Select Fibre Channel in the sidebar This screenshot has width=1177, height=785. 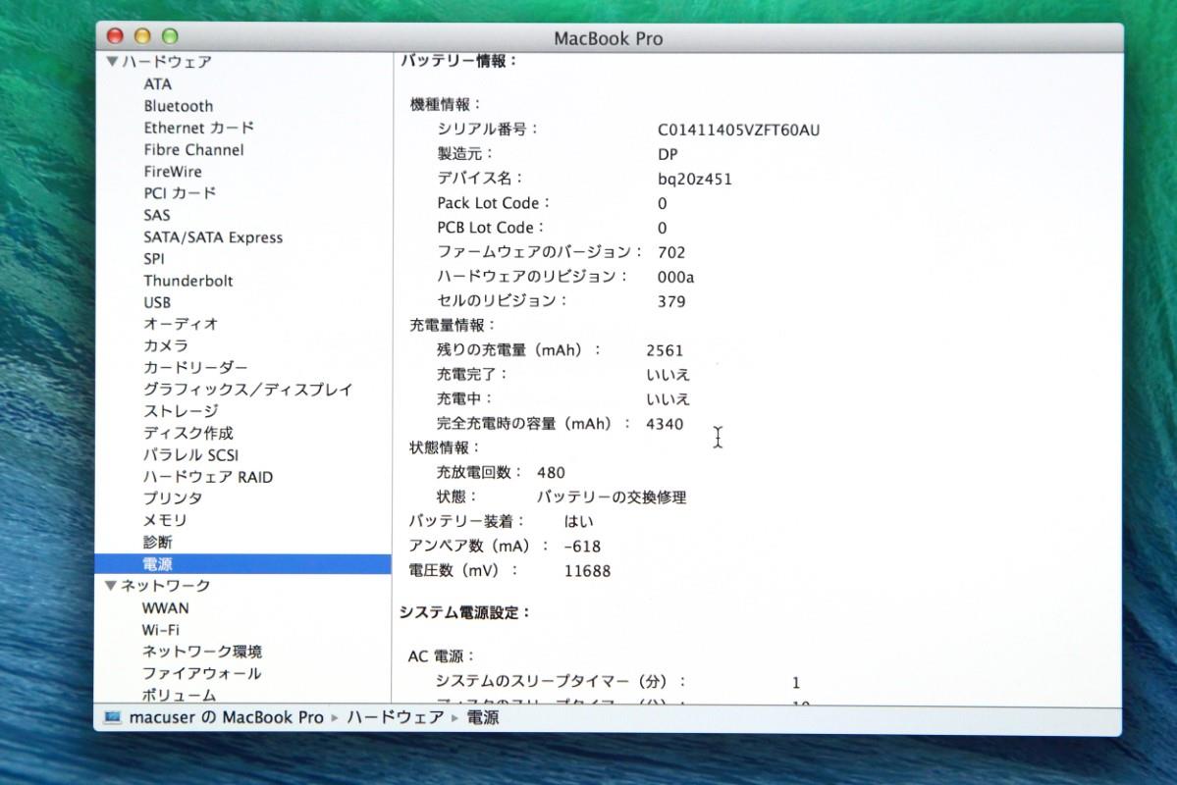(193, 149)
